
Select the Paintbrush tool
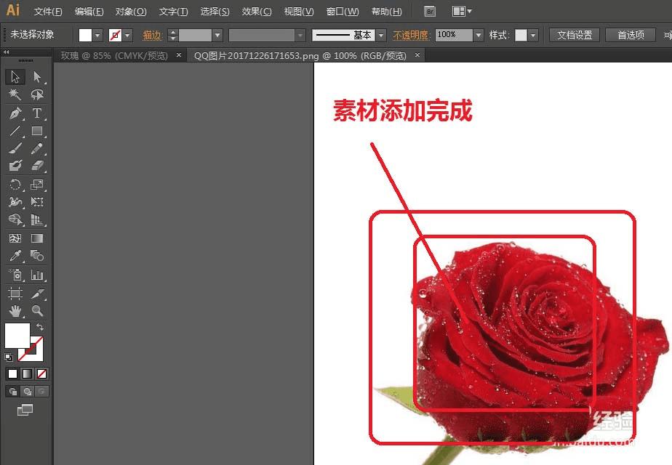click(x=15, y=148)
